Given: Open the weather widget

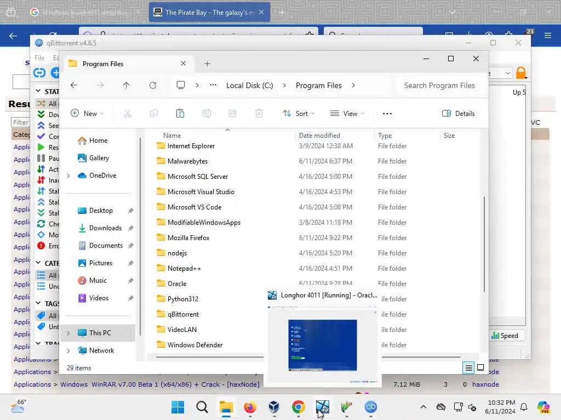Looking at the screenshot, I should pyautogui.click(x=18, y=406).
